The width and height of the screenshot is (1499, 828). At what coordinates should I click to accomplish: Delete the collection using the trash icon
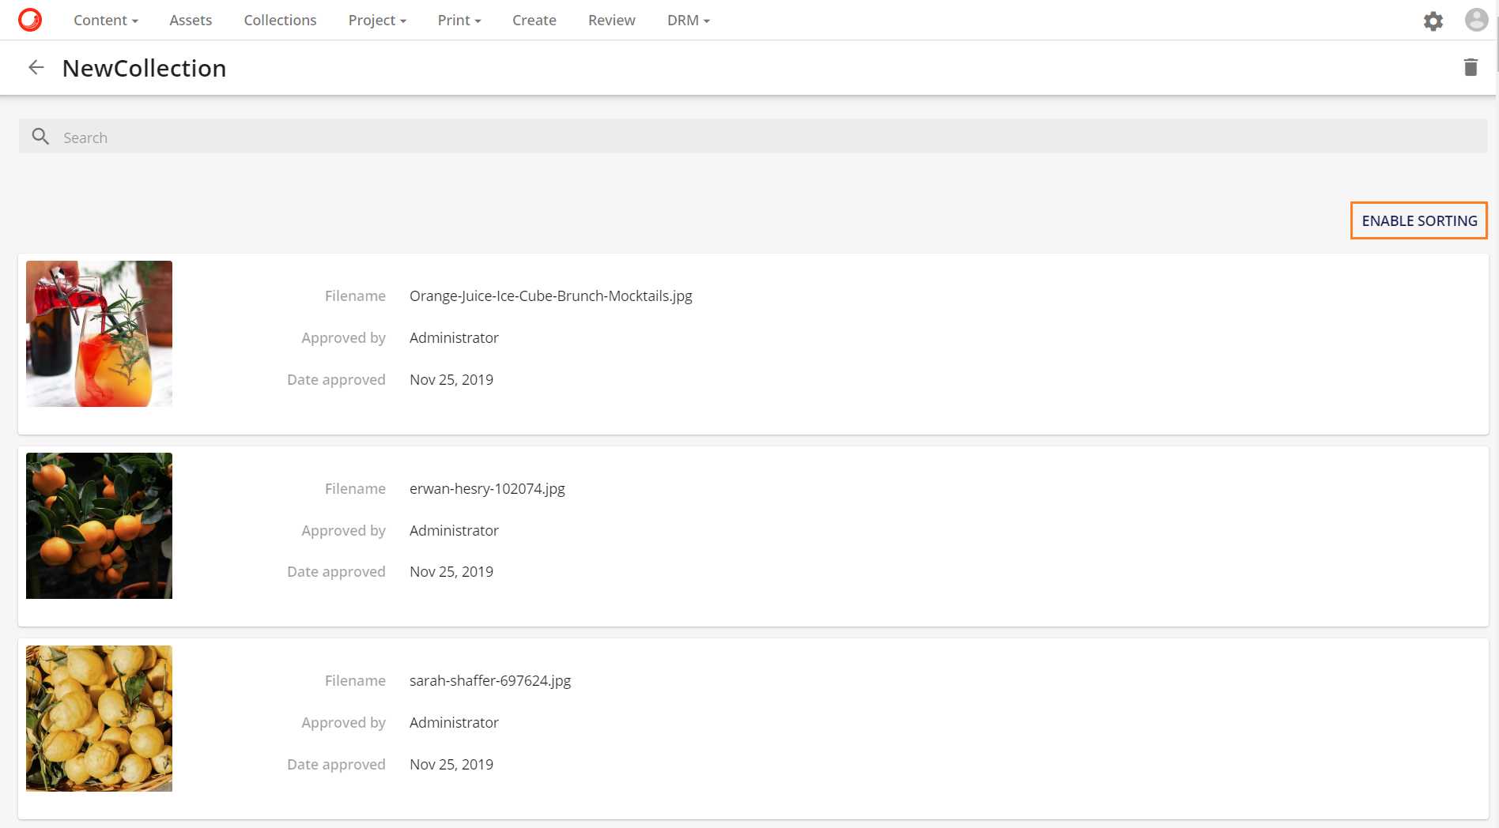pos(1471,67)
